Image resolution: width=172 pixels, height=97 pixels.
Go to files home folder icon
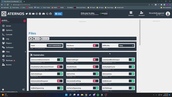pyautogui.click(x=31, y=39)
